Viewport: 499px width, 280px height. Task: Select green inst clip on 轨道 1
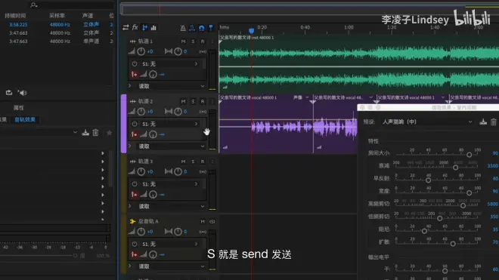click(x=359, y=63)
